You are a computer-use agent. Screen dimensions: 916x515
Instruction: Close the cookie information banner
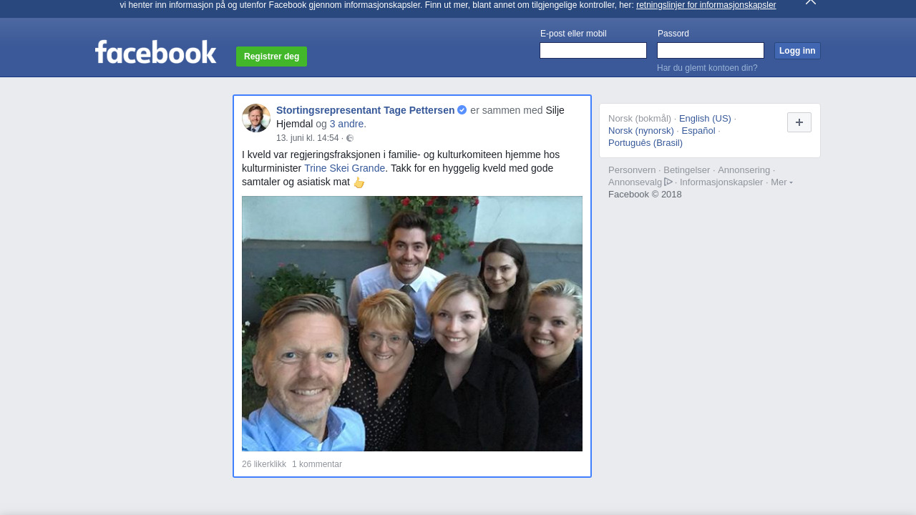810,2
